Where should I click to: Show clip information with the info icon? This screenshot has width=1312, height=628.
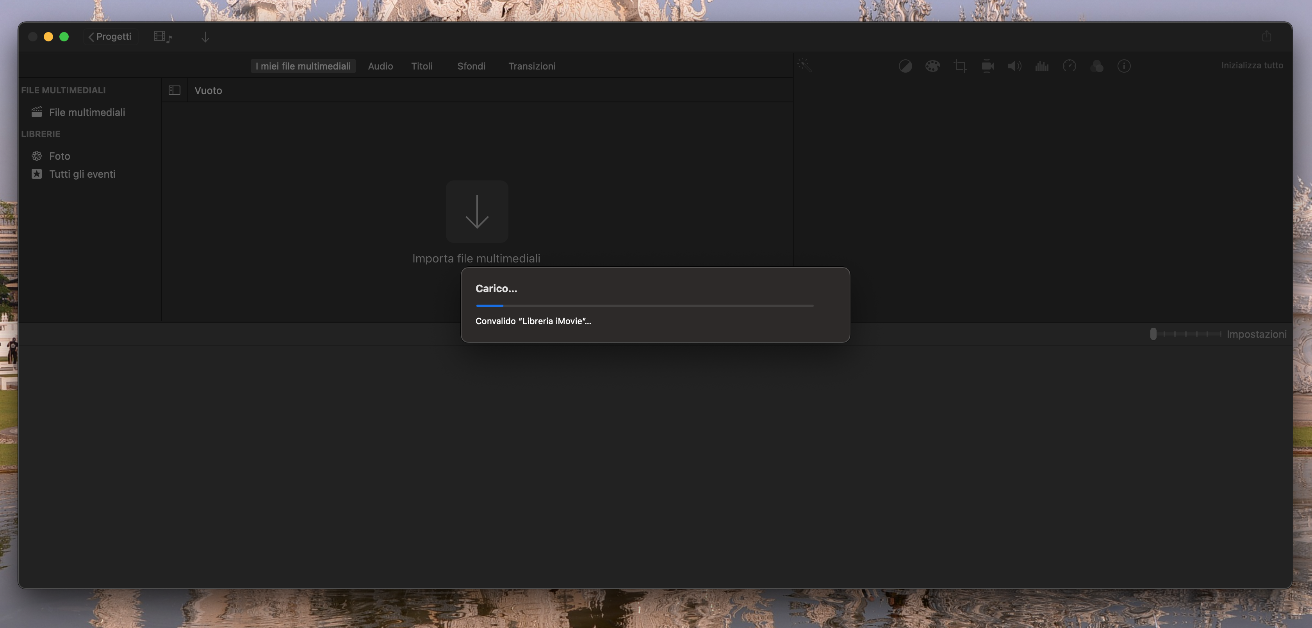1125,66
